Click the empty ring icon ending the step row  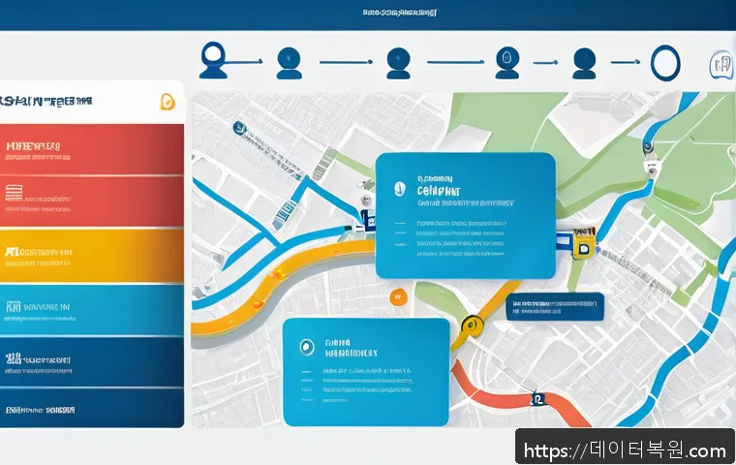coord(665,62)
